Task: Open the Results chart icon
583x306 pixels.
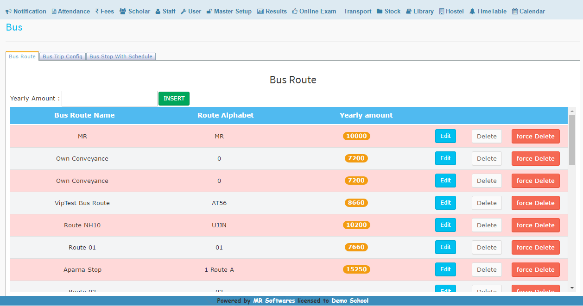Action: [x=260, y=11]
